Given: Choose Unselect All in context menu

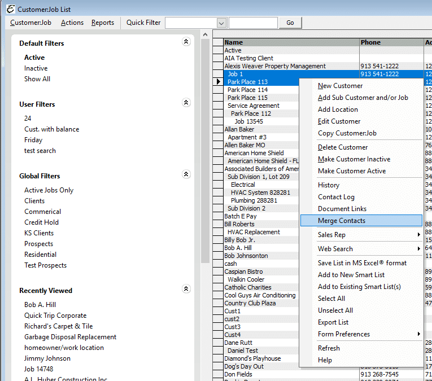Looking at the screenshot, I should [335, 310].
